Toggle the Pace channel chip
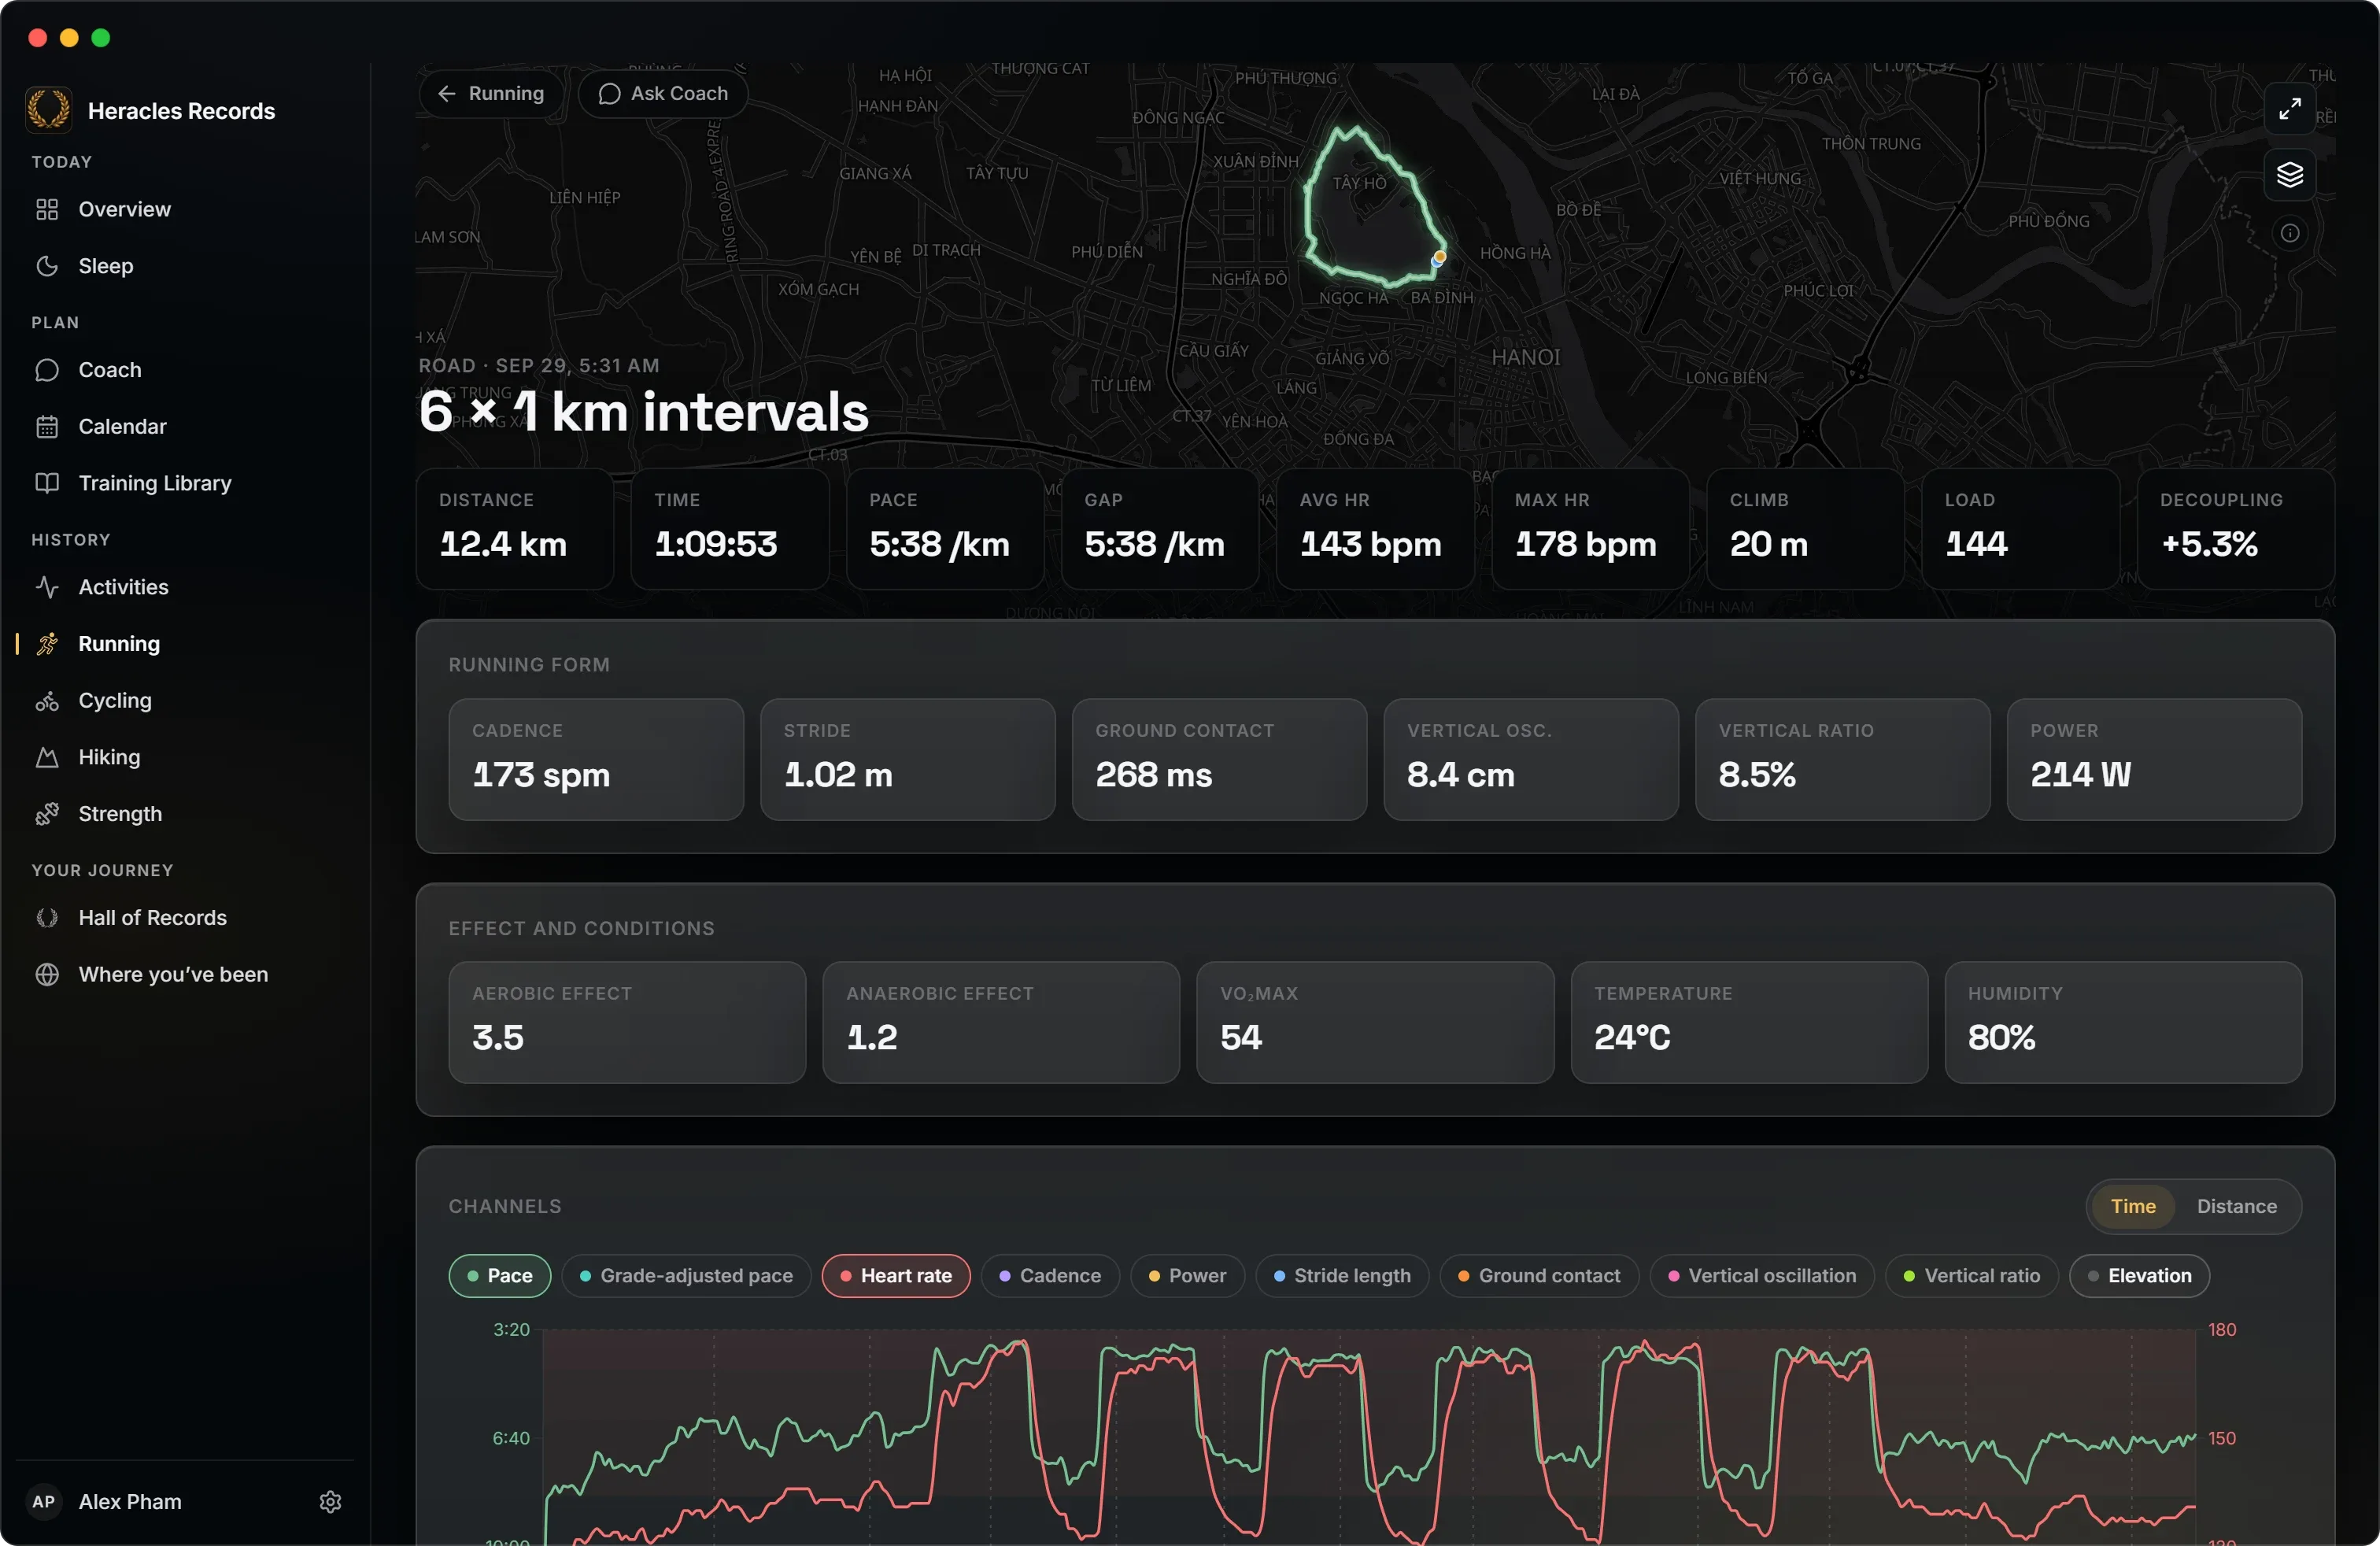The image size is (2380, 1546). (x=500, y=1276)
